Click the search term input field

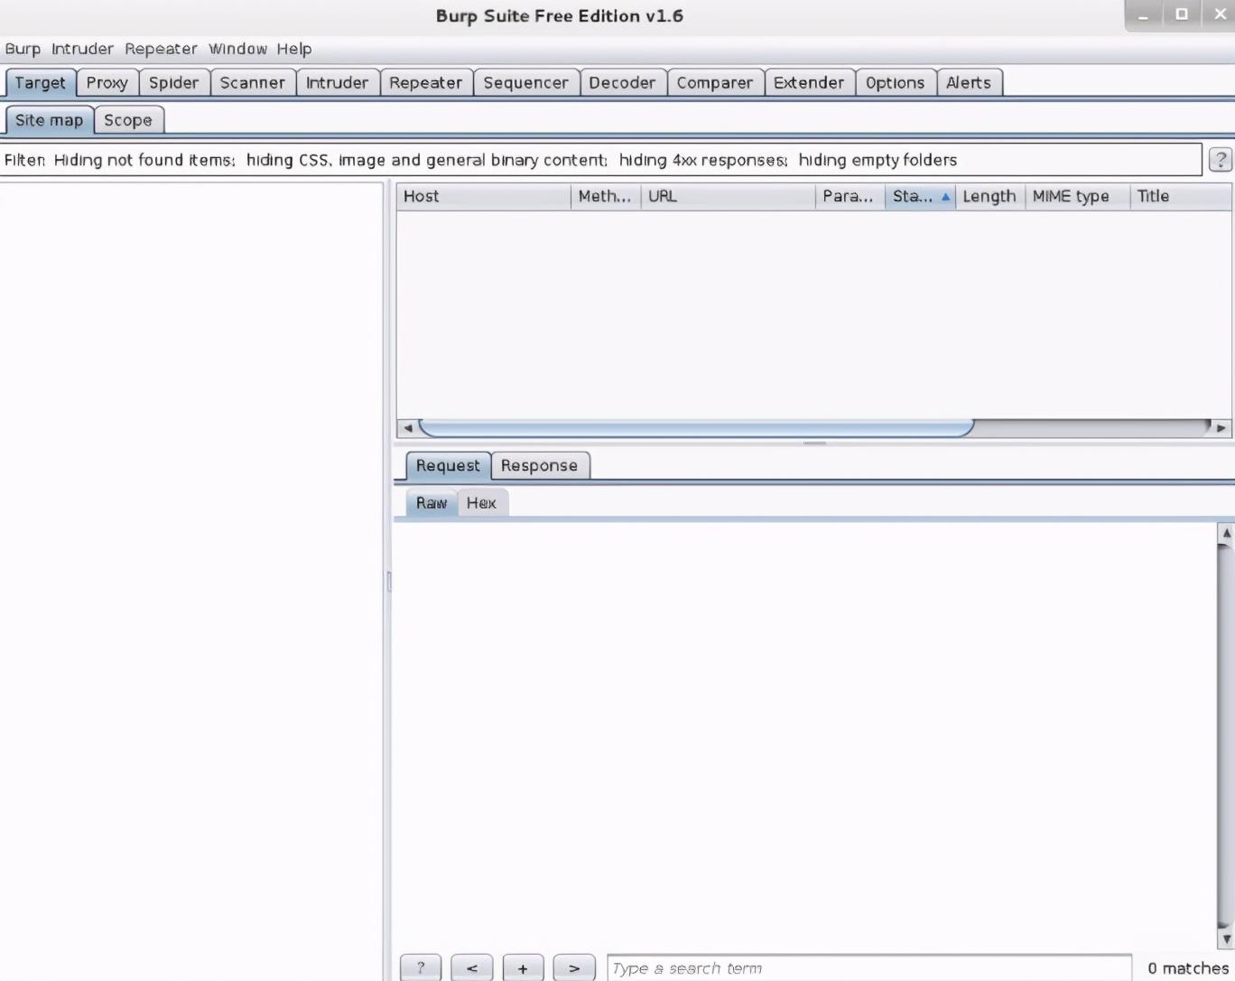(869, 968)
